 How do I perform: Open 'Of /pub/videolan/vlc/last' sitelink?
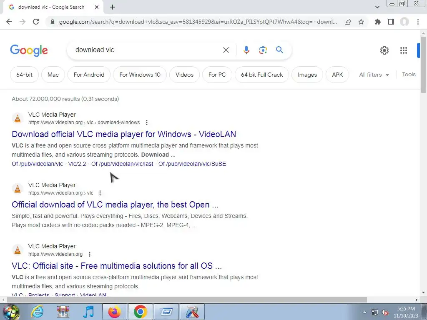(122, 164)
